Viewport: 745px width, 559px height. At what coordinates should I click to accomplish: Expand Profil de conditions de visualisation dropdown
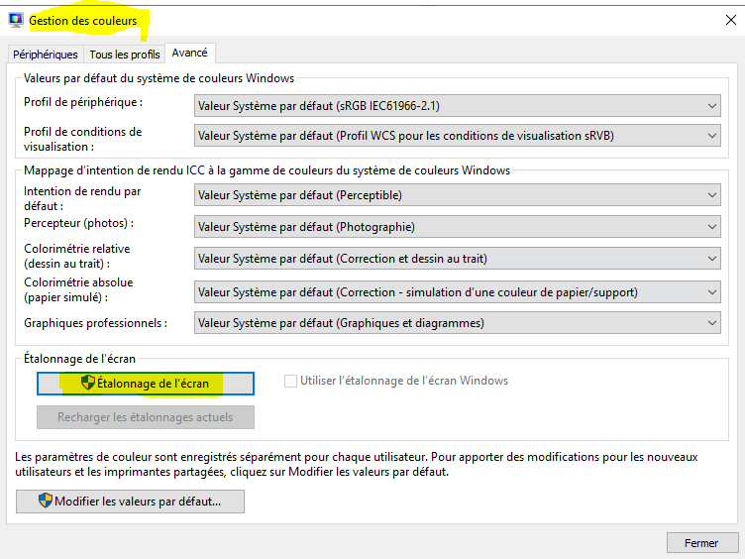click(457, 136)
